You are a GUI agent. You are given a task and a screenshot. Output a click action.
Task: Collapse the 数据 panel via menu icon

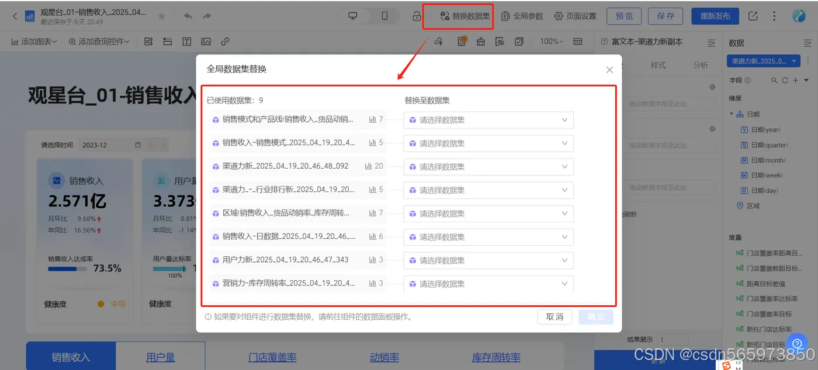807,43
